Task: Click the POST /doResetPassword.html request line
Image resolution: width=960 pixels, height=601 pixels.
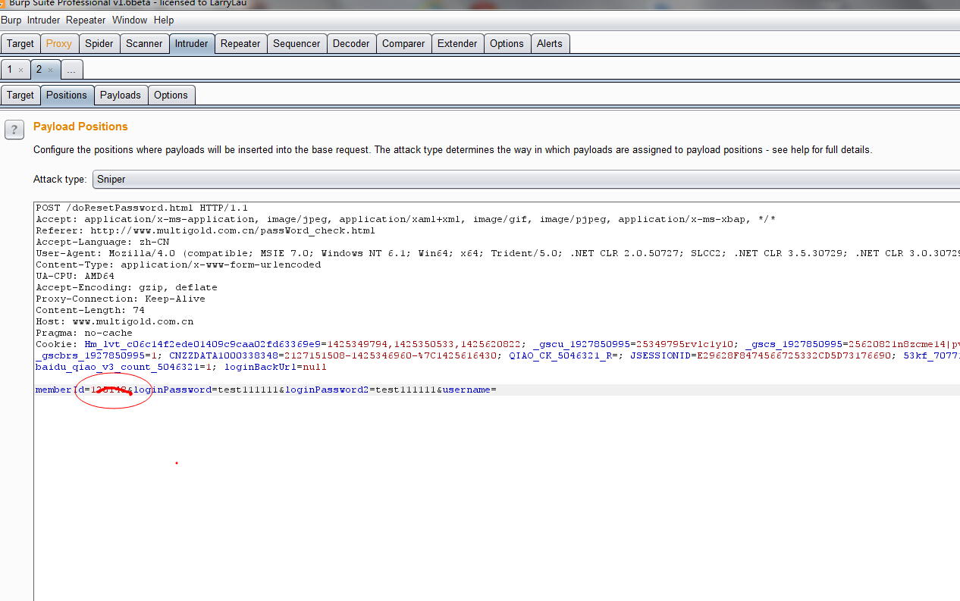Action: tap(142, 208)
